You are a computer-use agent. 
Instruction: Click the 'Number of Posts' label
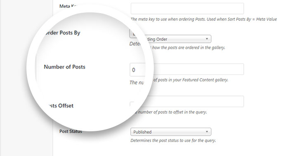pos(65,67)
